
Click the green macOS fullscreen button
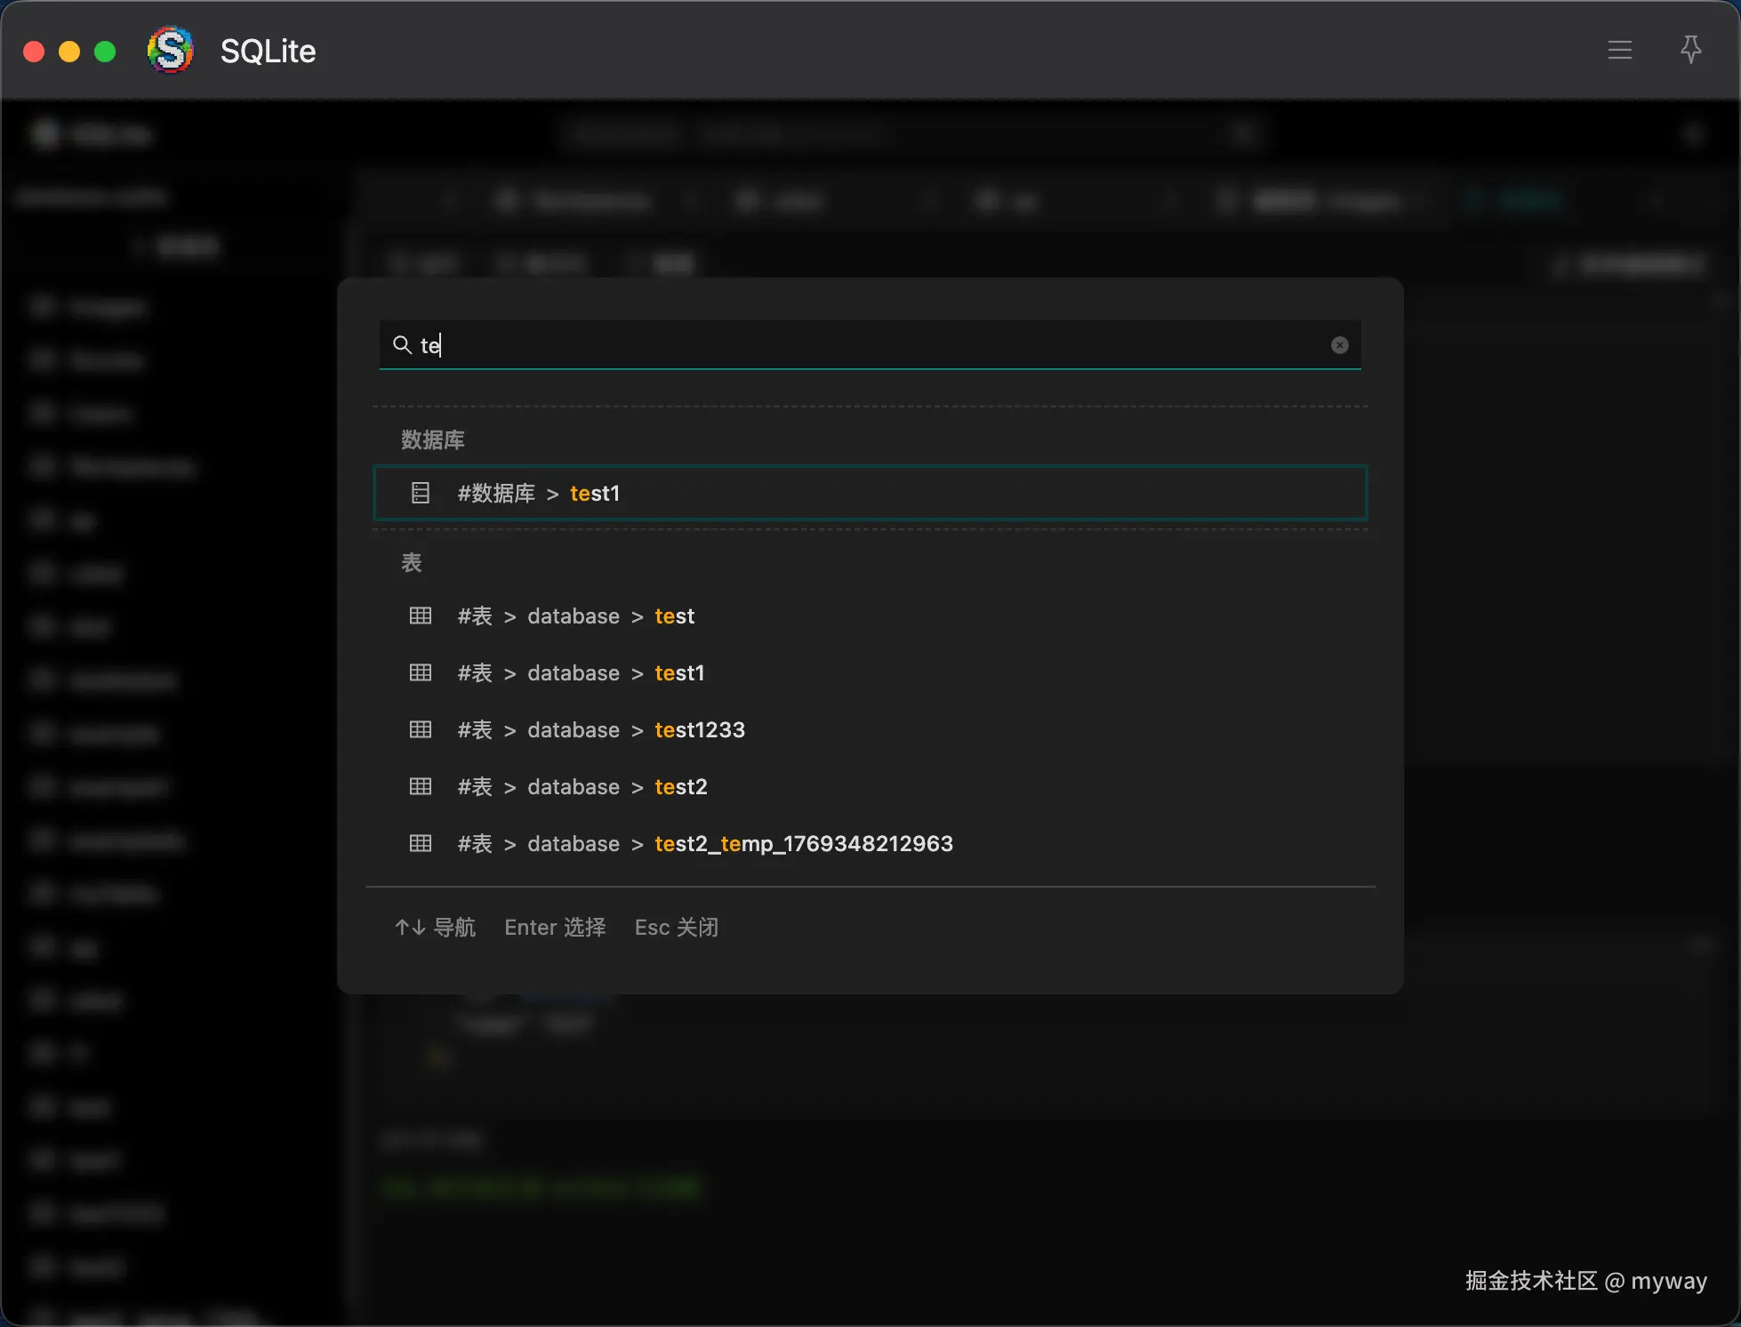[x=105, y=52]
